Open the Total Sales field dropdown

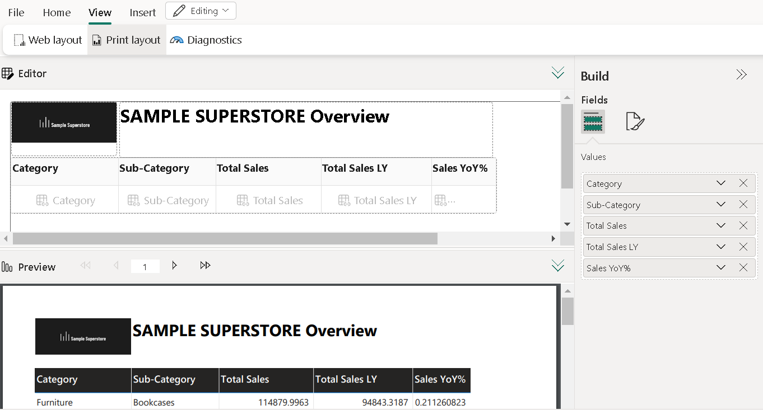tap(720, 226)
